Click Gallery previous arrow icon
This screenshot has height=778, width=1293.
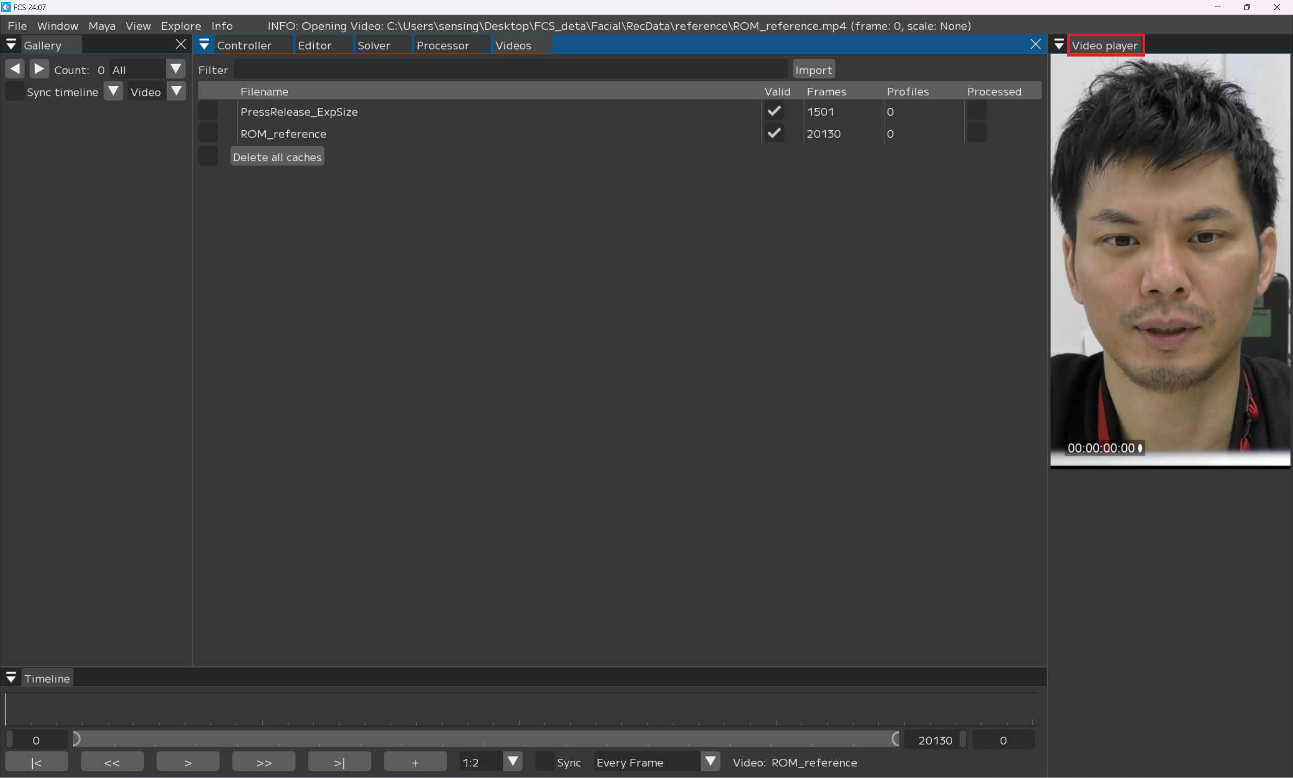(15, 69)
